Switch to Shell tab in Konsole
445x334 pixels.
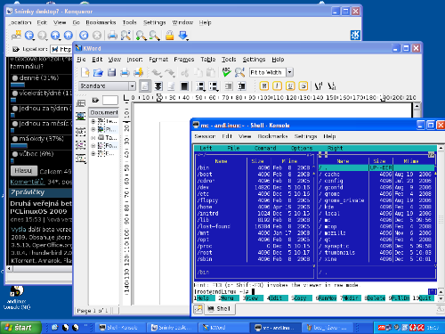pos(220,309)
